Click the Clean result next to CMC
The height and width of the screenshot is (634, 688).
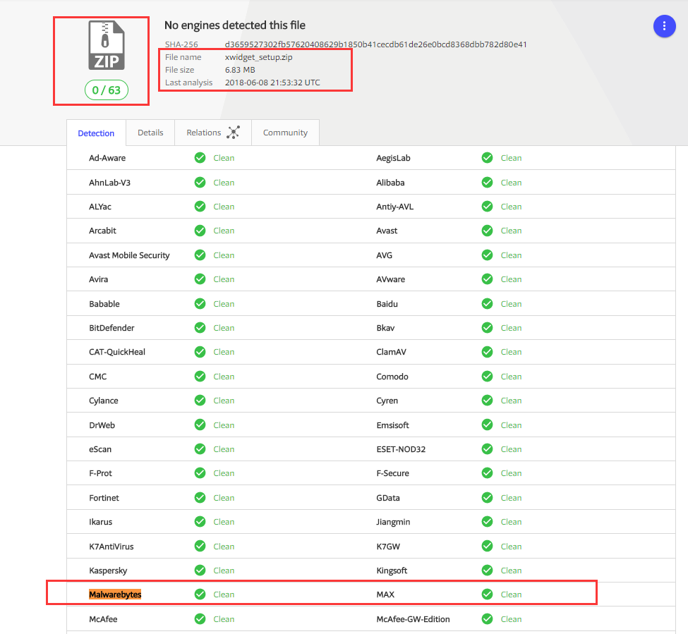coord(224,377)
